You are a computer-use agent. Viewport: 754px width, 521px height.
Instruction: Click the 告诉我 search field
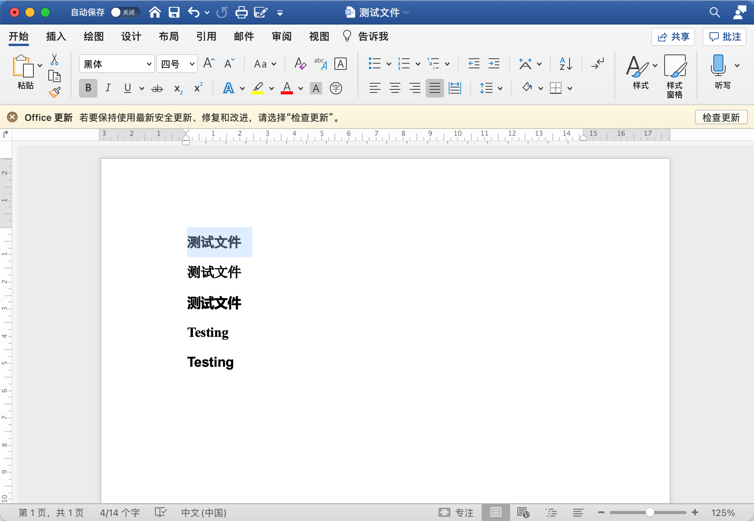click(x=365, y=36)
